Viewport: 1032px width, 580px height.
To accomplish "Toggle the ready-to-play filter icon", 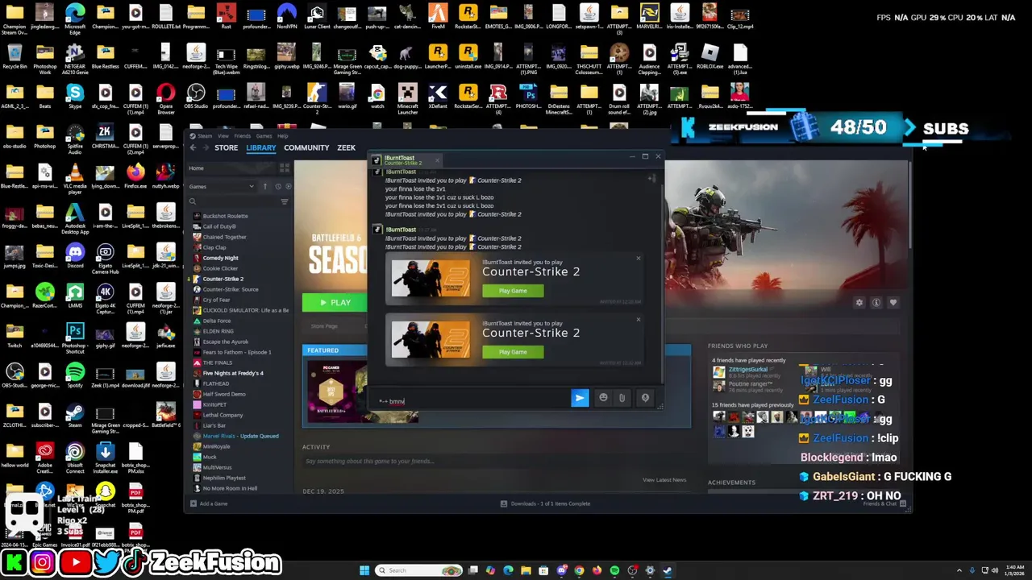I will tap(288, 186).
